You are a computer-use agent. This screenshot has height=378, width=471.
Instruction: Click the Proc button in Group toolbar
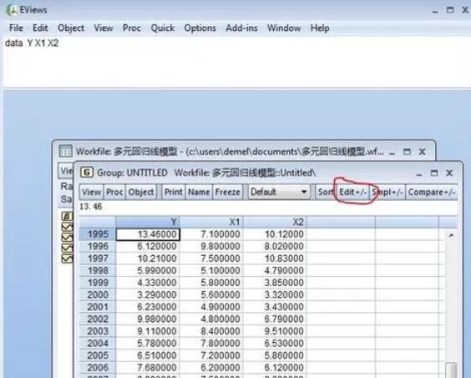click(x=114, y=192)
